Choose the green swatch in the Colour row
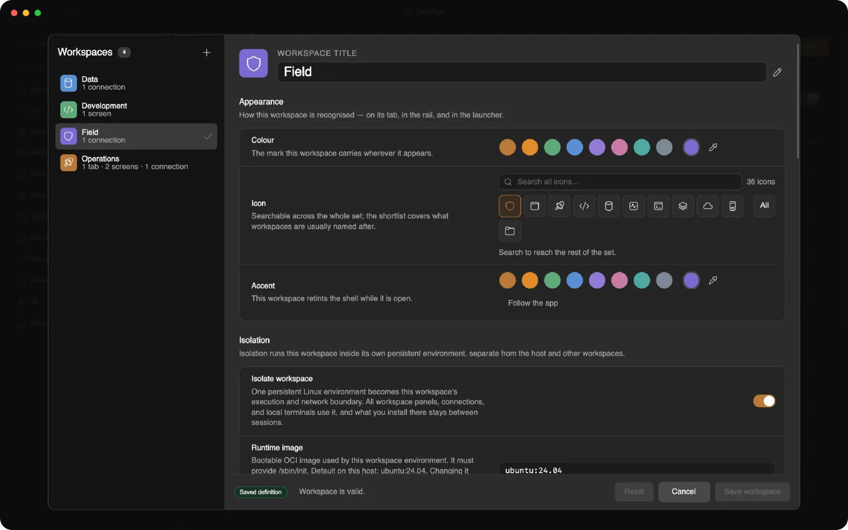Screen dimensions: 848x530 pyautogui.click(x=552, y=147)
